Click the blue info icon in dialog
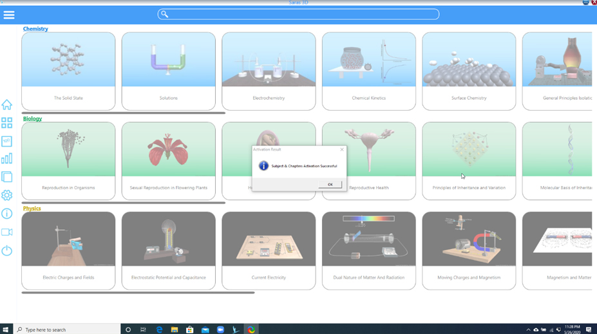 263,166
